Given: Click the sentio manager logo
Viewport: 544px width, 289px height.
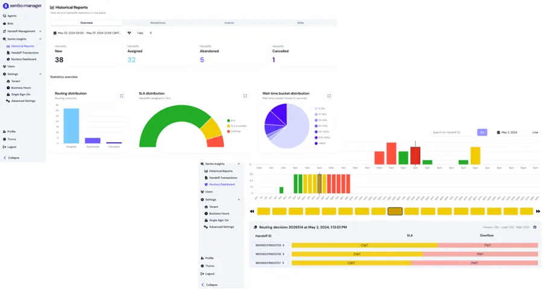Looking at the screenshot, I should 22,6.
